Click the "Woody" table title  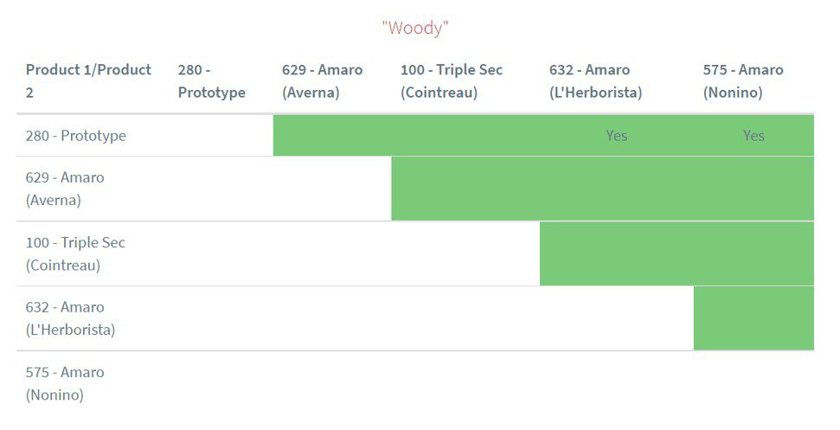click(x=415, y=28)
